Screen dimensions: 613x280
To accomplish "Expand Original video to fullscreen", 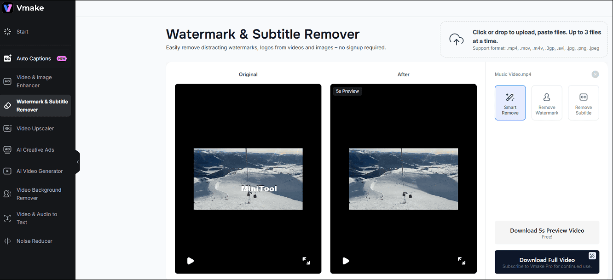I will click(306, 261).
